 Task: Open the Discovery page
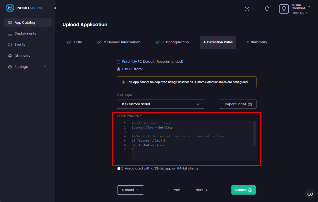pos(22,56)
